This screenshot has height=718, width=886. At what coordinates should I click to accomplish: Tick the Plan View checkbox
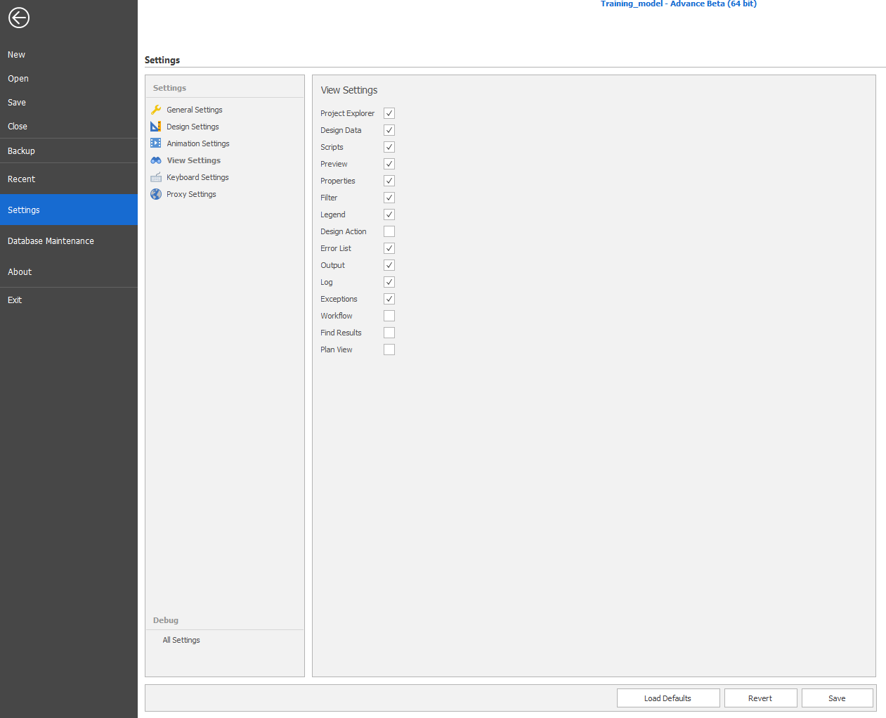(x=389, y=350)
